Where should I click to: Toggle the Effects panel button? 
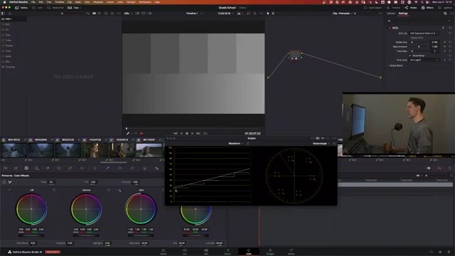[427, 8]
